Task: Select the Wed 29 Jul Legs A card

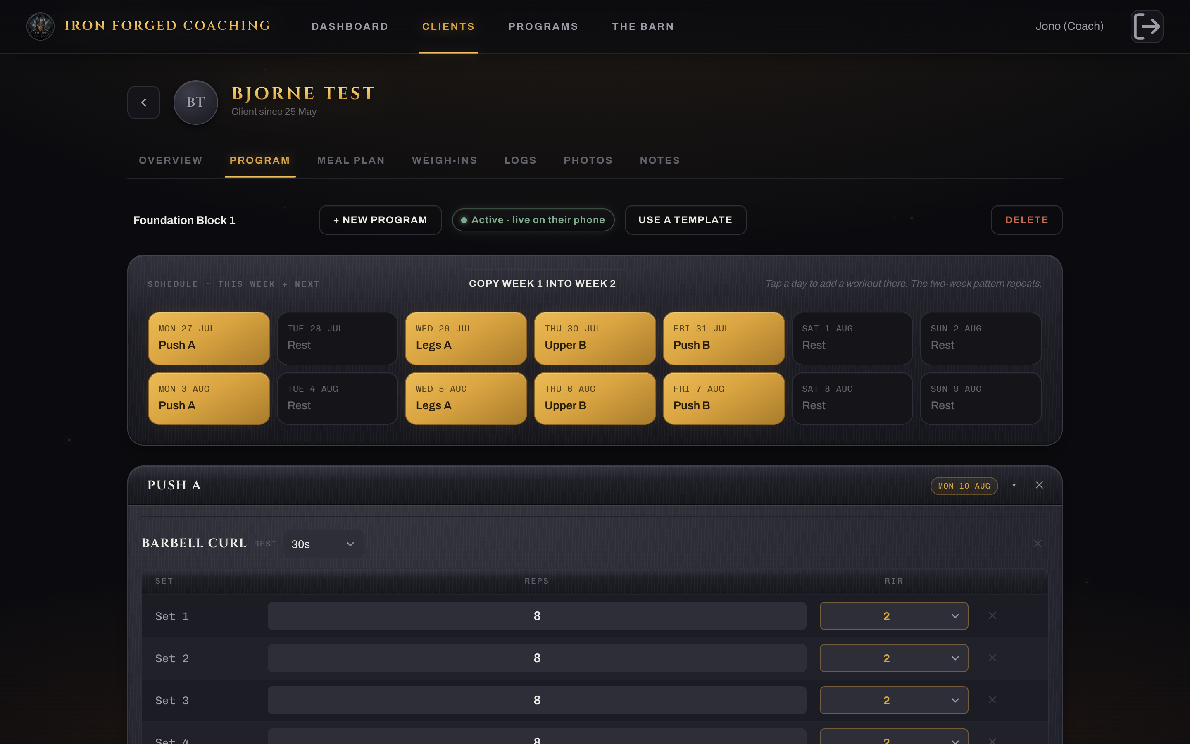Action: 466,338
